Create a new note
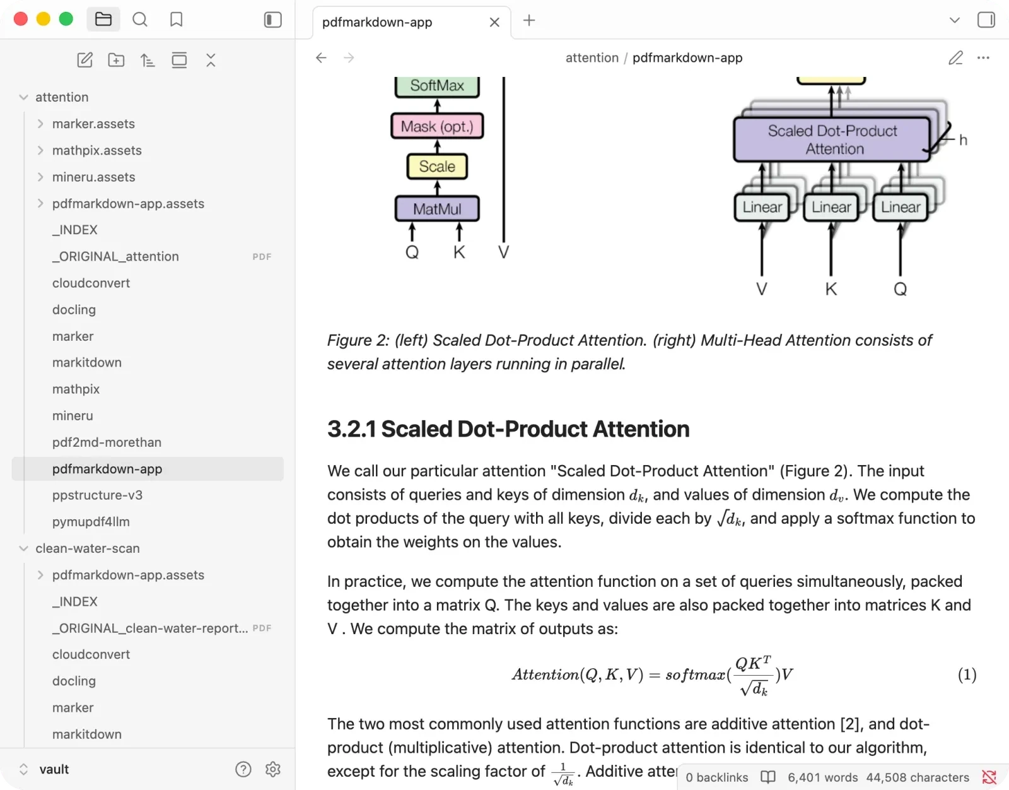This screenshot has height=790, width=1009. coord(85,60)
